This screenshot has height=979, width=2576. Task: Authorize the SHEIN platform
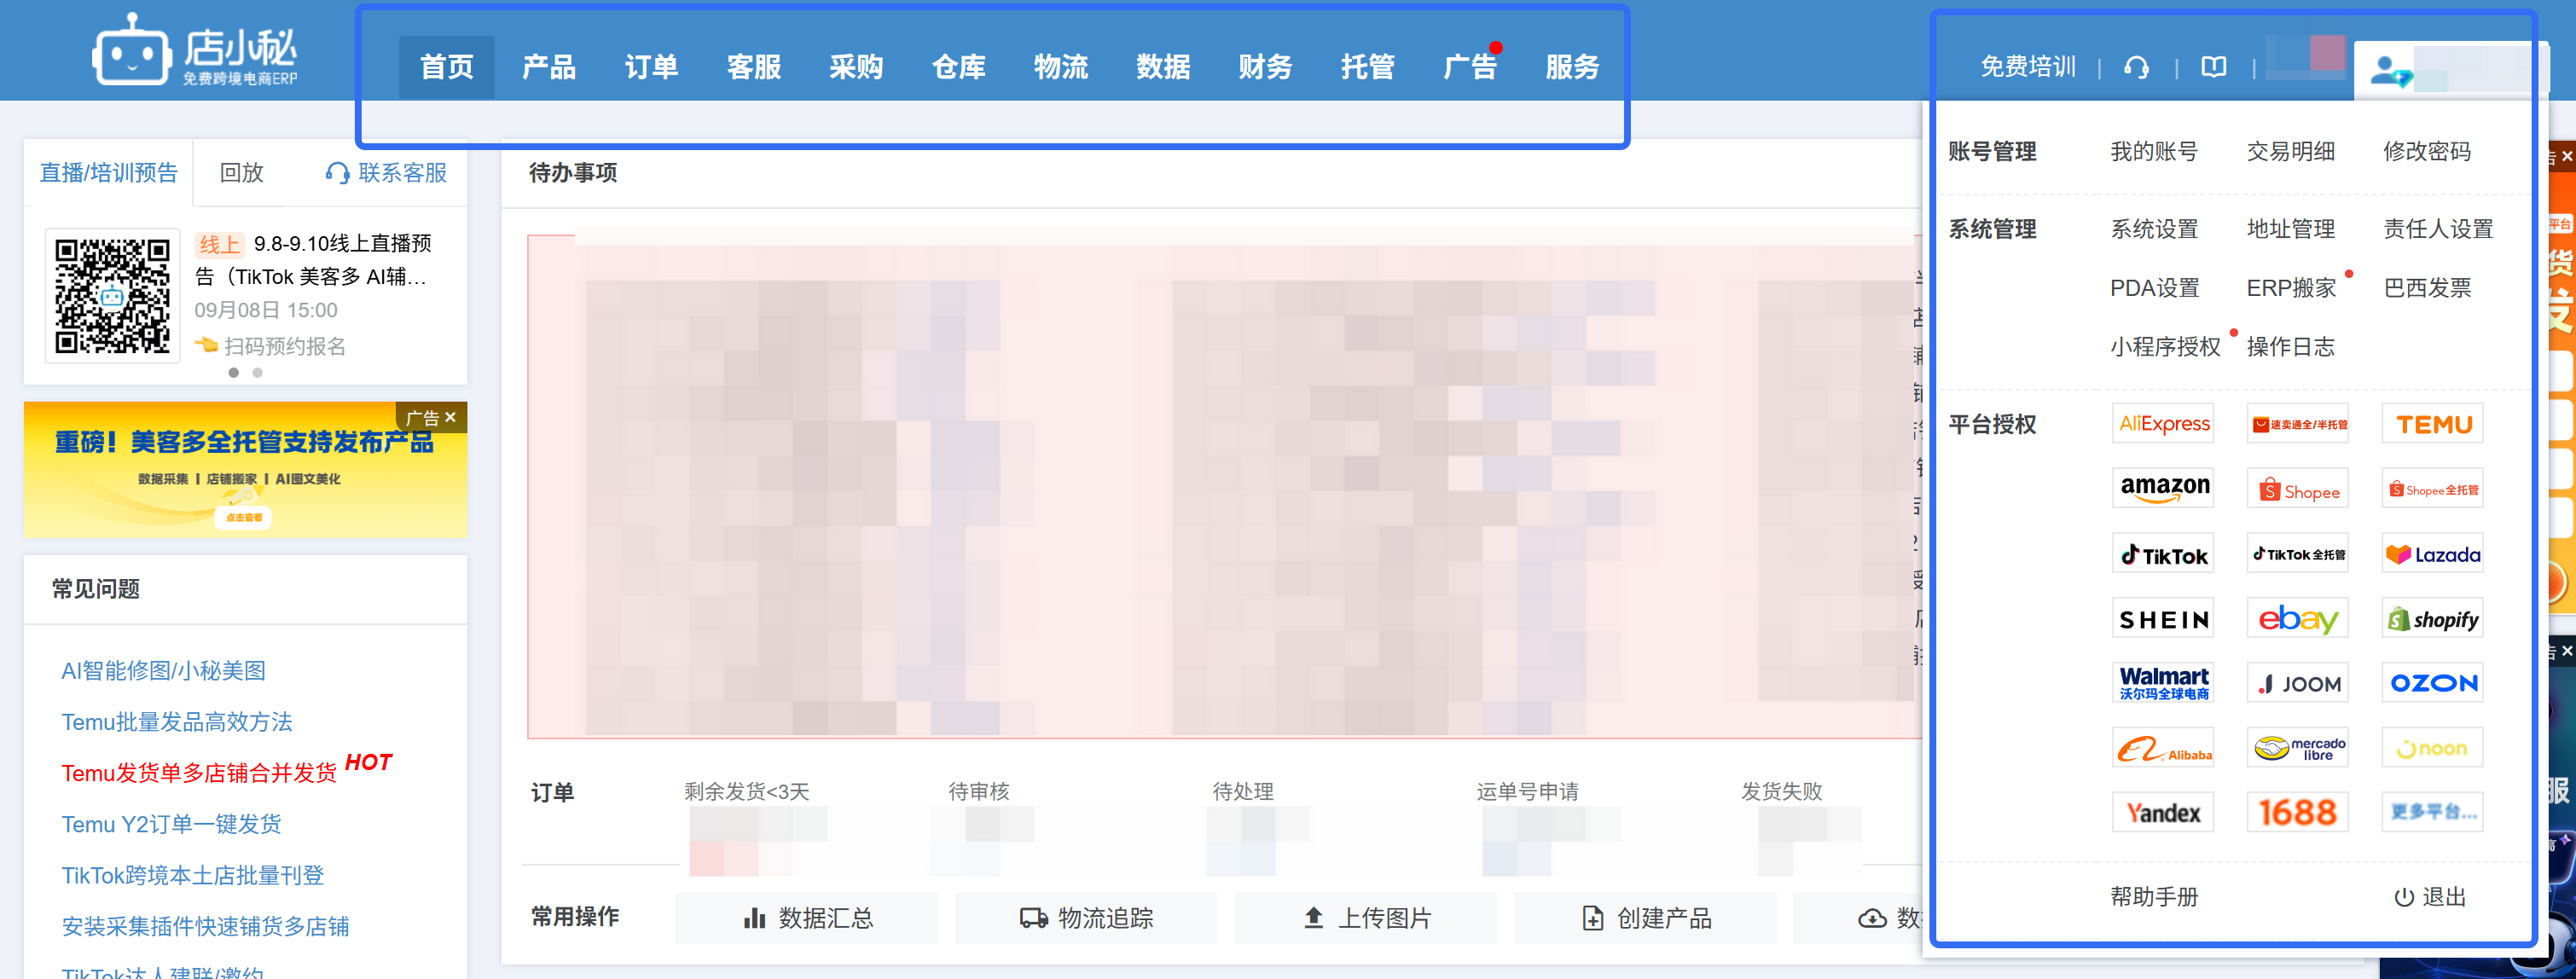pos(2163,619)
